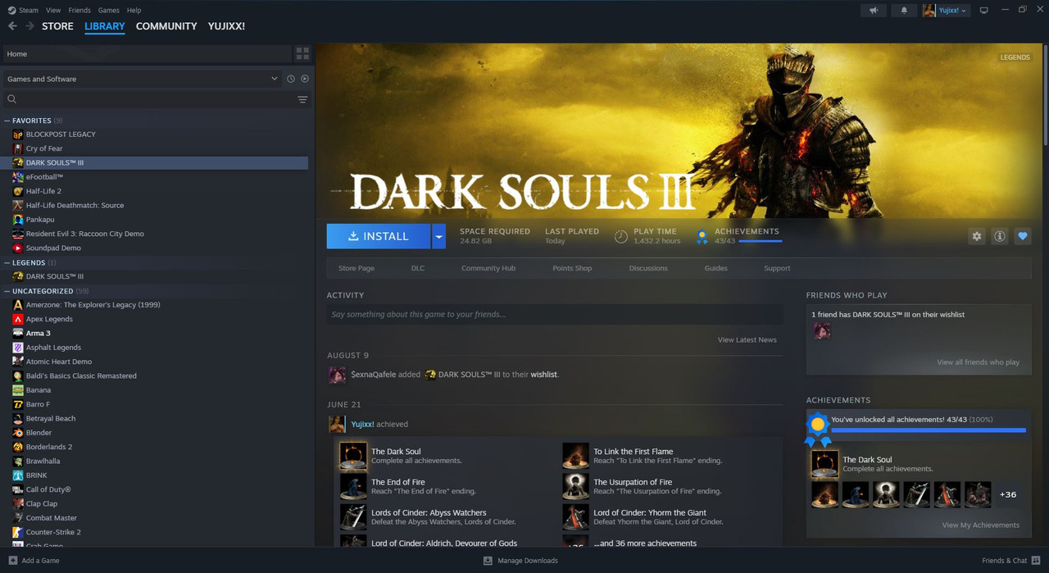Viewport: 1049px width, 573px height.
Task: Click the INSTALL button
Action: 379,236
